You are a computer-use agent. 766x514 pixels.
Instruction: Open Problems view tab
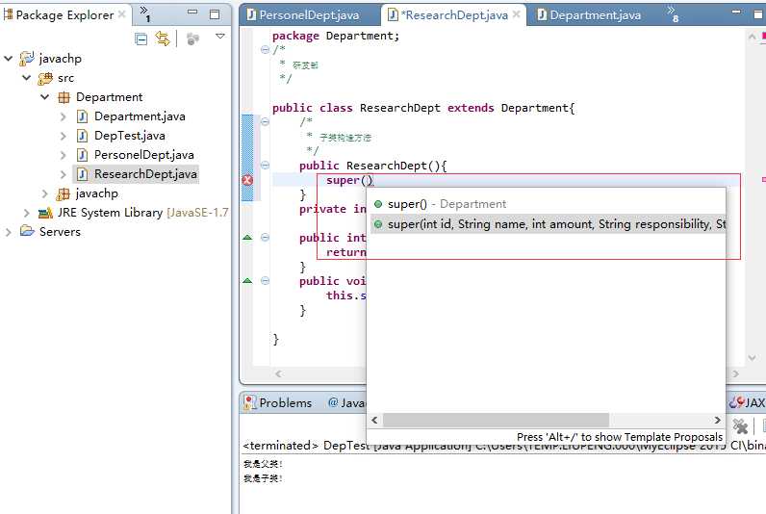point(278,403)
